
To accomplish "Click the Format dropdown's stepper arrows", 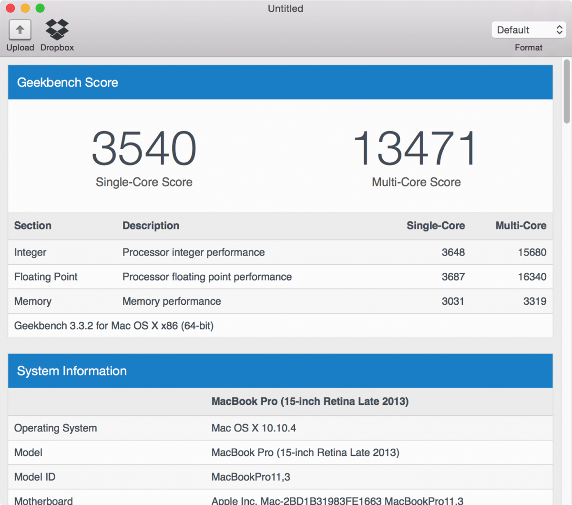I will click(559, 30).
